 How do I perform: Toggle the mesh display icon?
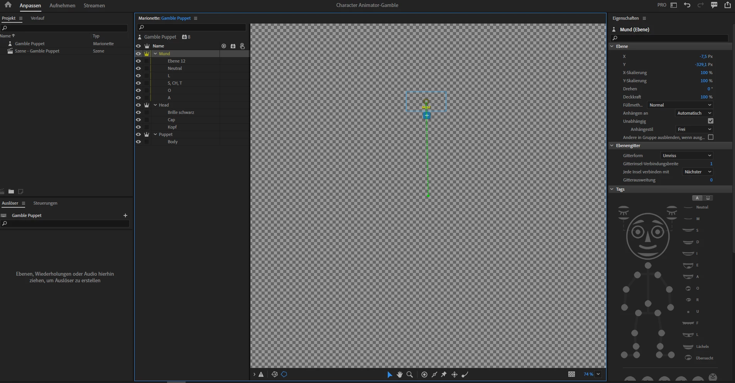coord(275,375)
